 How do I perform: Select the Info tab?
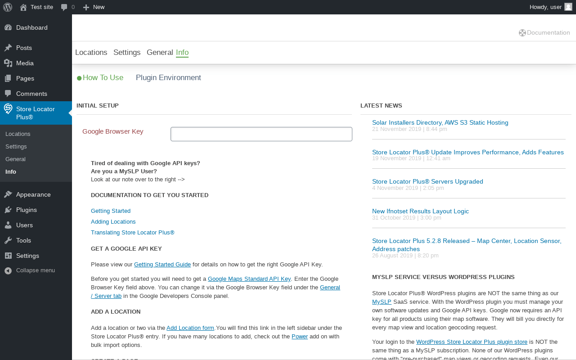(182, 52)
